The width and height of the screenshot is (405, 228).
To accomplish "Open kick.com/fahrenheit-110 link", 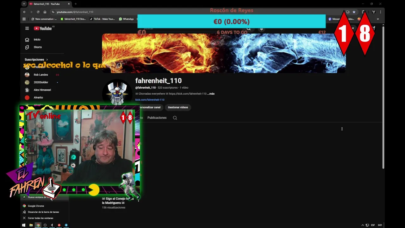I will [150, 100].
